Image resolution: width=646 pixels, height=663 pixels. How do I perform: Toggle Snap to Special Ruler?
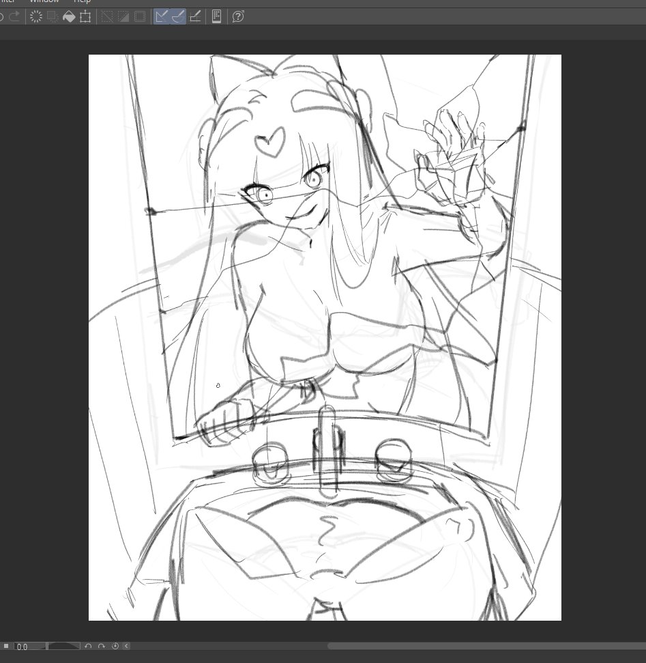(178, 16)
